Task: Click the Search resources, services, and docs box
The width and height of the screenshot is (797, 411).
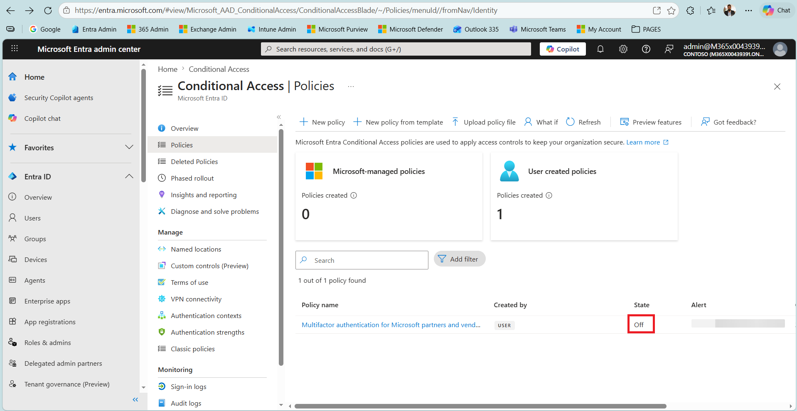Action: click(396, 49)
